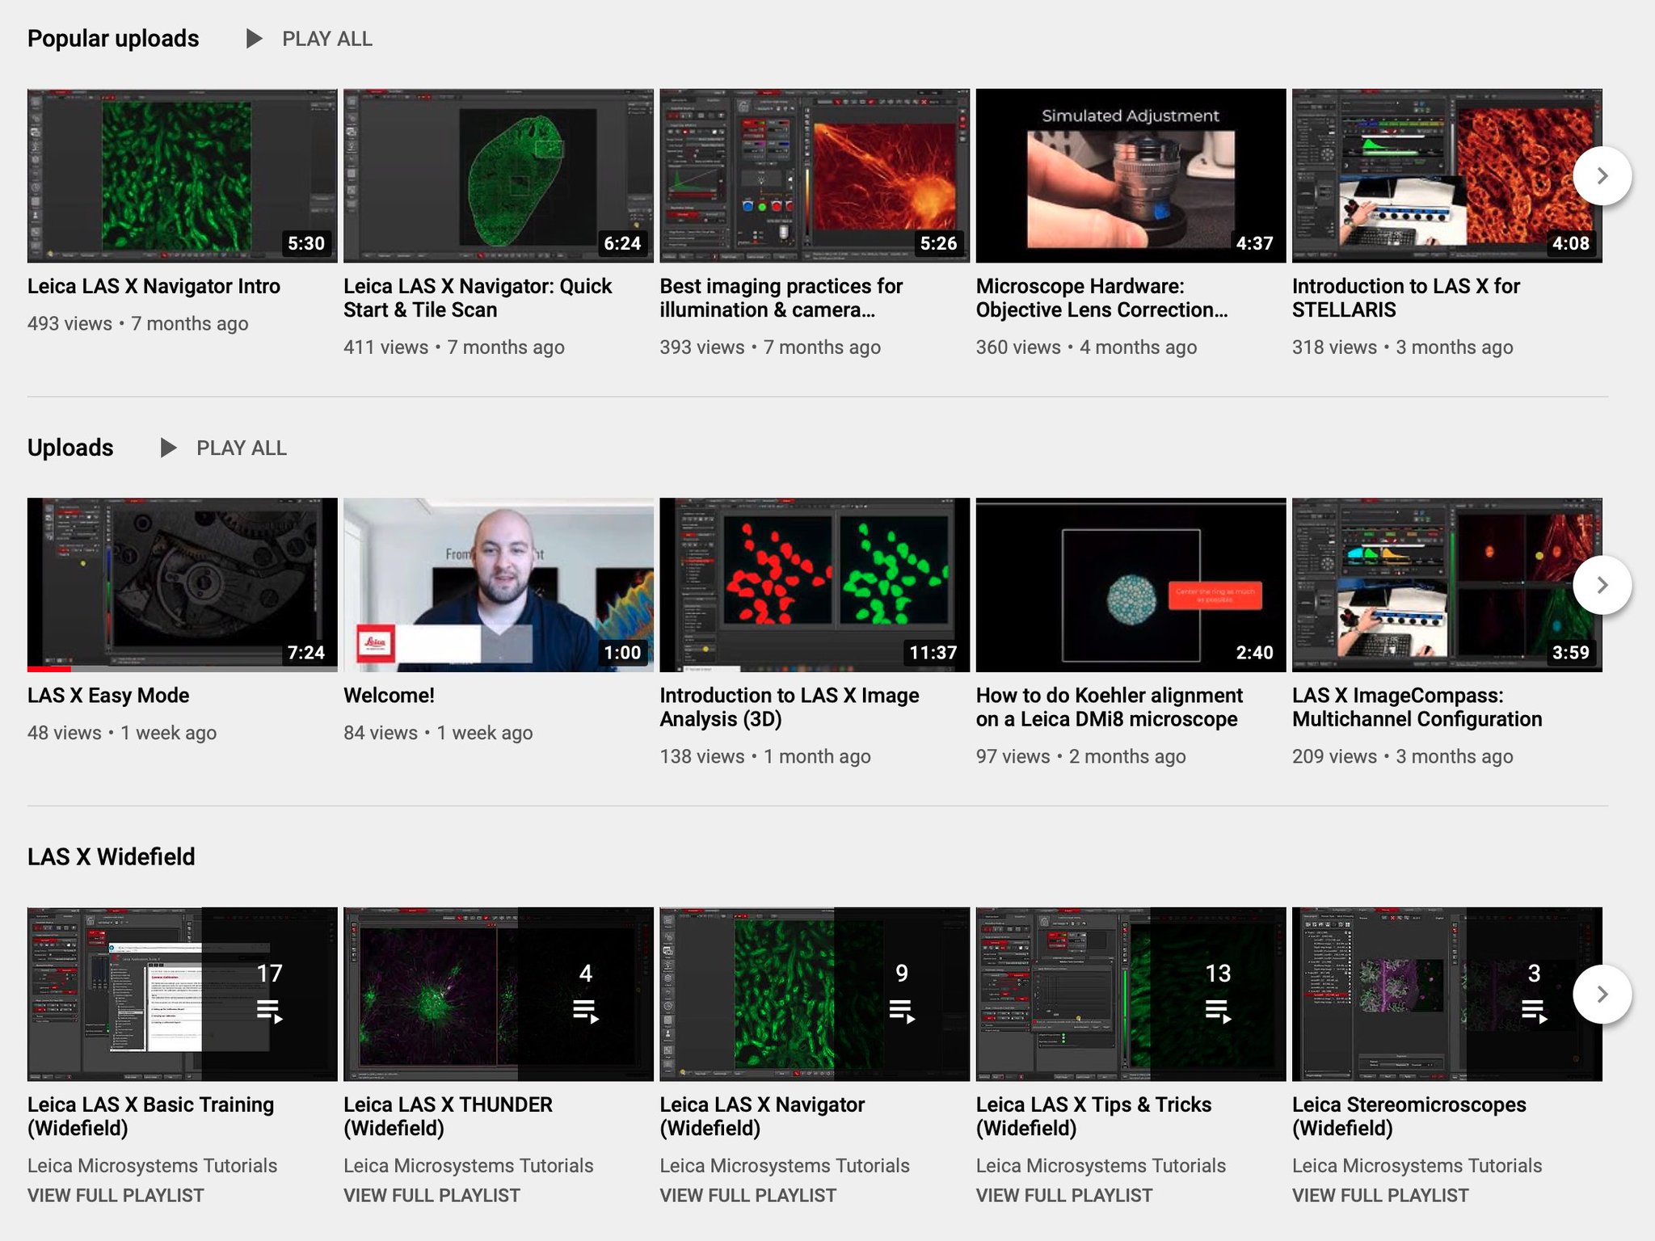Click playlist icon on Tips & Tricks thumbnail
The height and width of the screenshot is (1241, 1655).
coord(1218,1011)
